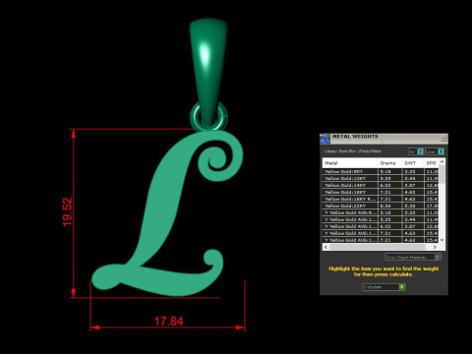Image resolution: width=472 pixels, height=354 pixels.
Task: Click the scroll down arrow in metal list
Action: 442,240
